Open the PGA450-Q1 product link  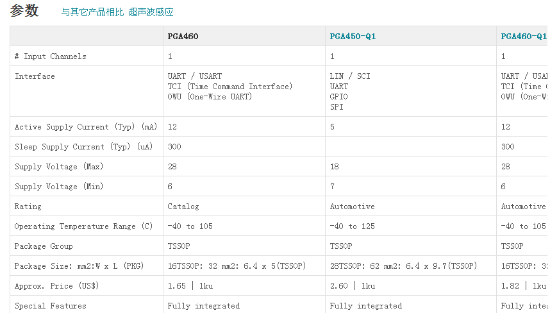(353, 37)
